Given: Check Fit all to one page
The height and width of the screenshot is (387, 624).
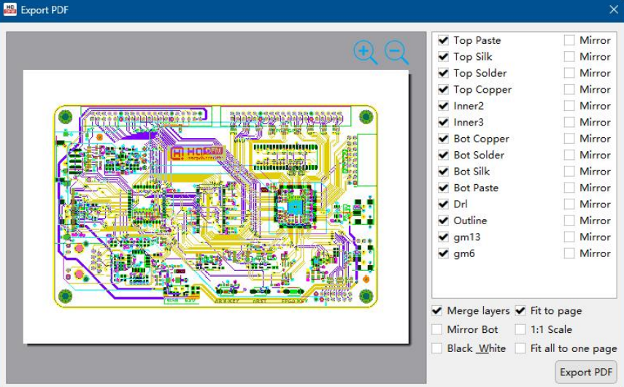Looking at the screenshot, I should (x=520, y=348).
